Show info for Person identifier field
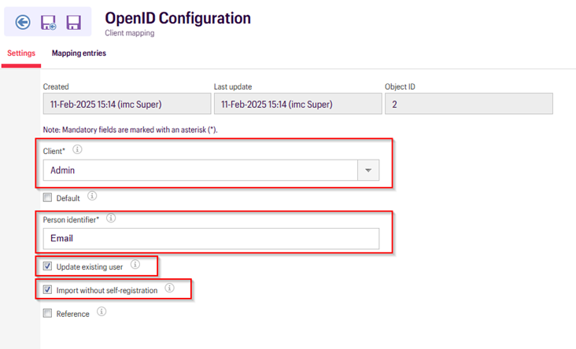This screenshot has height=349, width=576. pos(111,218)
